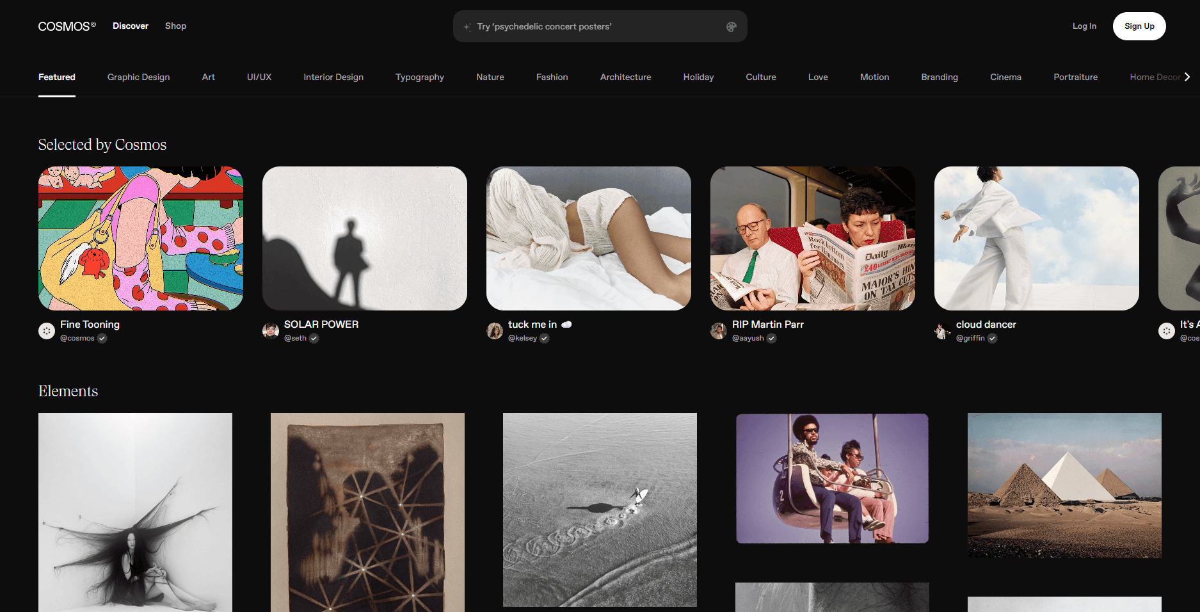1200x612 pixels.
Task: Open the @aayush avatar beside RIP Martin Parr
Action: click(719, 331)
